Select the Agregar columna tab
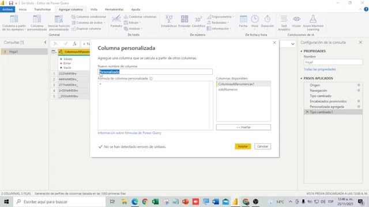The height and width of the screenshot is (207, 369). (70, 9)
